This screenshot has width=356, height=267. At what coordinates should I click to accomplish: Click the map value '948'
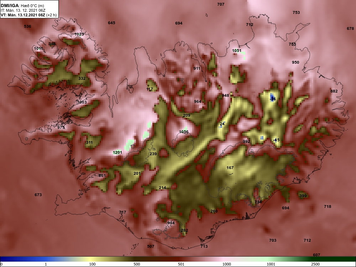pos(225,95)
